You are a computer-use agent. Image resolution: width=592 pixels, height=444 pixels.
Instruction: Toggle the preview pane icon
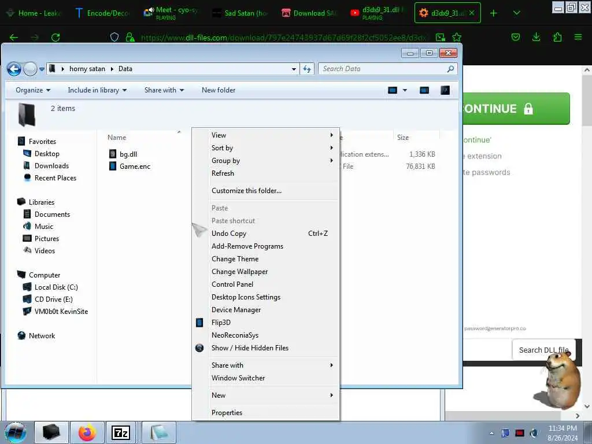[424, 90]
